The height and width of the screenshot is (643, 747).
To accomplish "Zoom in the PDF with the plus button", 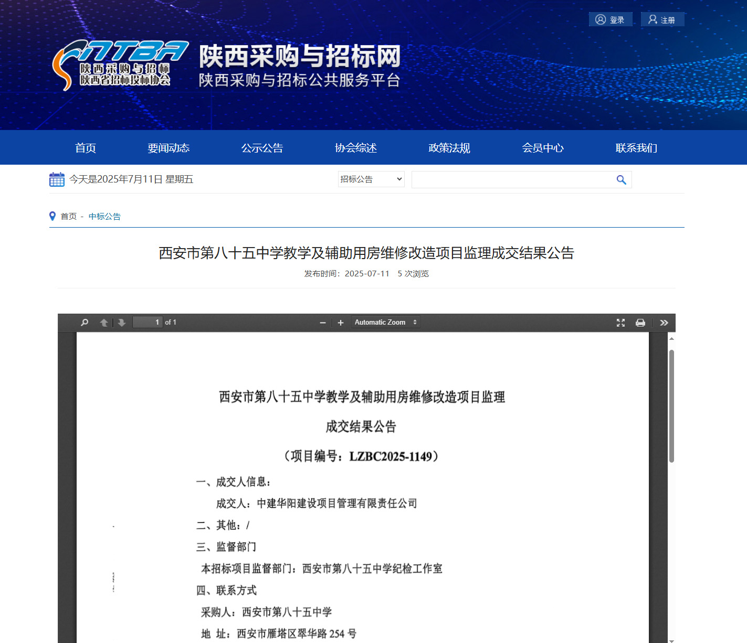I will click(x=341, y=323).
